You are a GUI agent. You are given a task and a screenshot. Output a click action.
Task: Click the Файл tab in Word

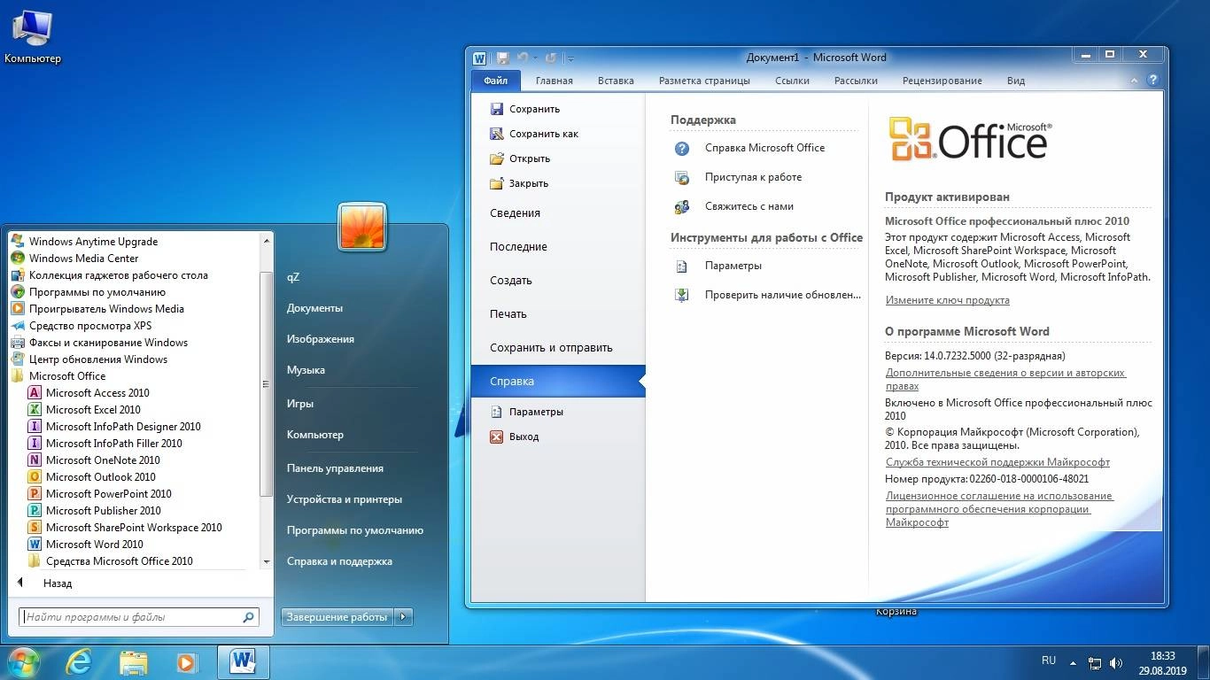(x=496, y=81)
